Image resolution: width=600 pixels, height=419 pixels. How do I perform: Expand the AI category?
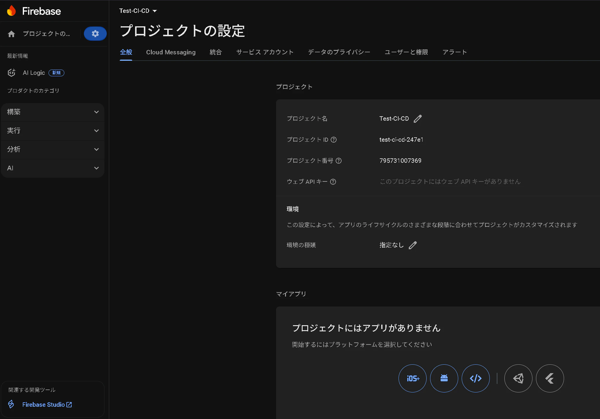click(53, 168)
